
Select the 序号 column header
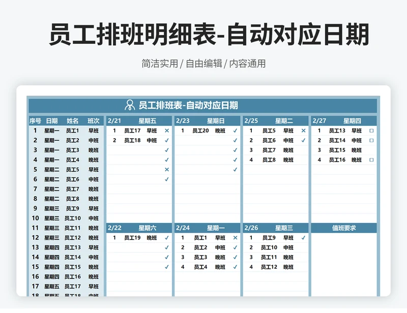[35, 121]
